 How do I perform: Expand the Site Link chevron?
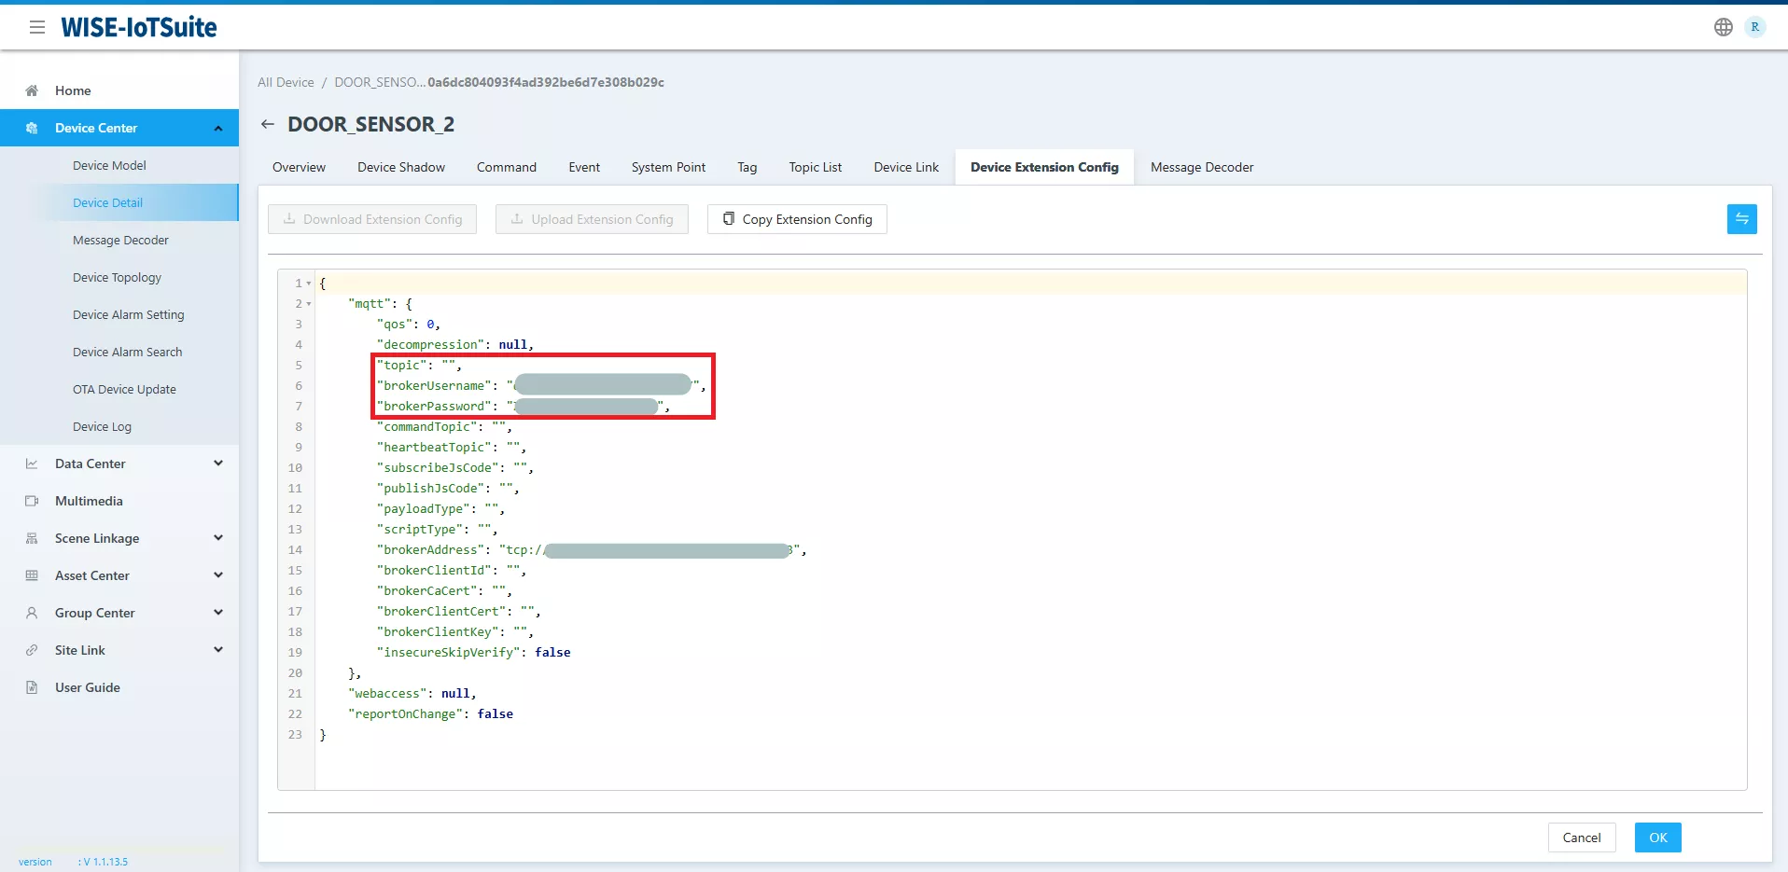tap(218, 650)
